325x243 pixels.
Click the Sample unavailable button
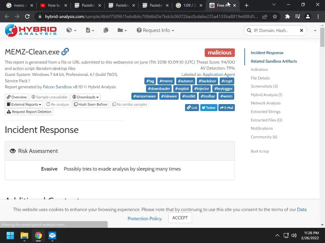tap(50, 97)
